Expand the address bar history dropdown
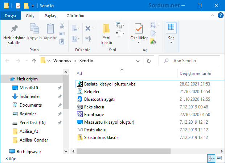225x163 pixels. tap(138, 61)
